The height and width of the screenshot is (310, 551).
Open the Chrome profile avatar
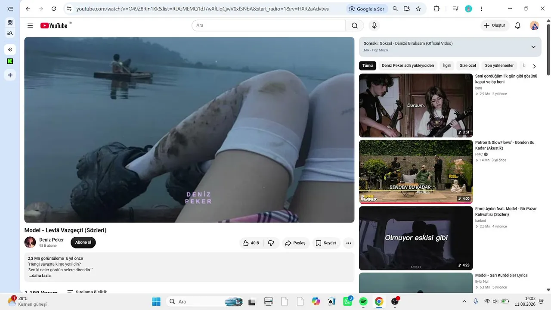(468, 9)
